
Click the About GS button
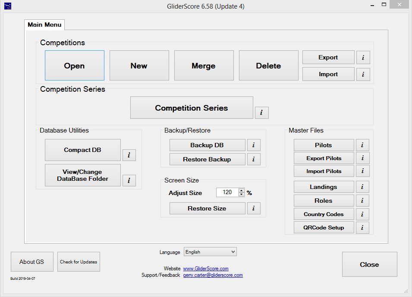[32, 262]
